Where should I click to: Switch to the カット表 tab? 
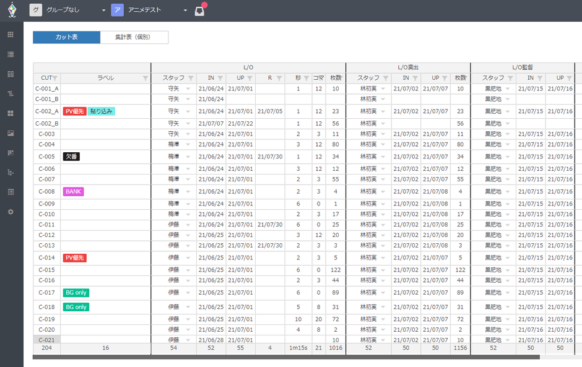pyautogui.click(x=66, y=38)
